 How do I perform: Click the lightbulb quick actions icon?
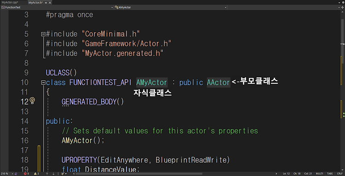click(32, 101)
